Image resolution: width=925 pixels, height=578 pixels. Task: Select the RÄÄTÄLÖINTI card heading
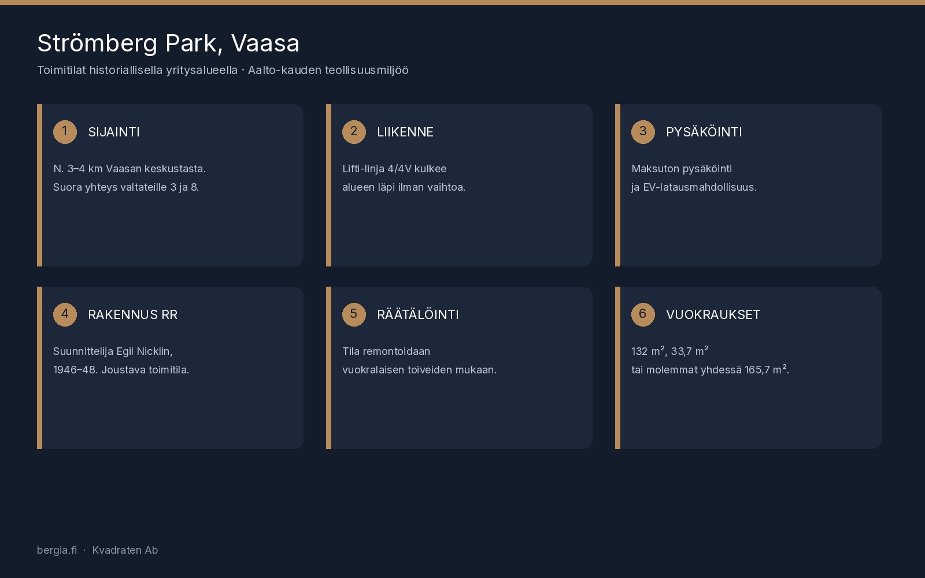point(418,314)
